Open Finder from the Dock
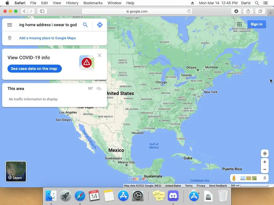This screenshot has width=274, height=205. (51, 196)
